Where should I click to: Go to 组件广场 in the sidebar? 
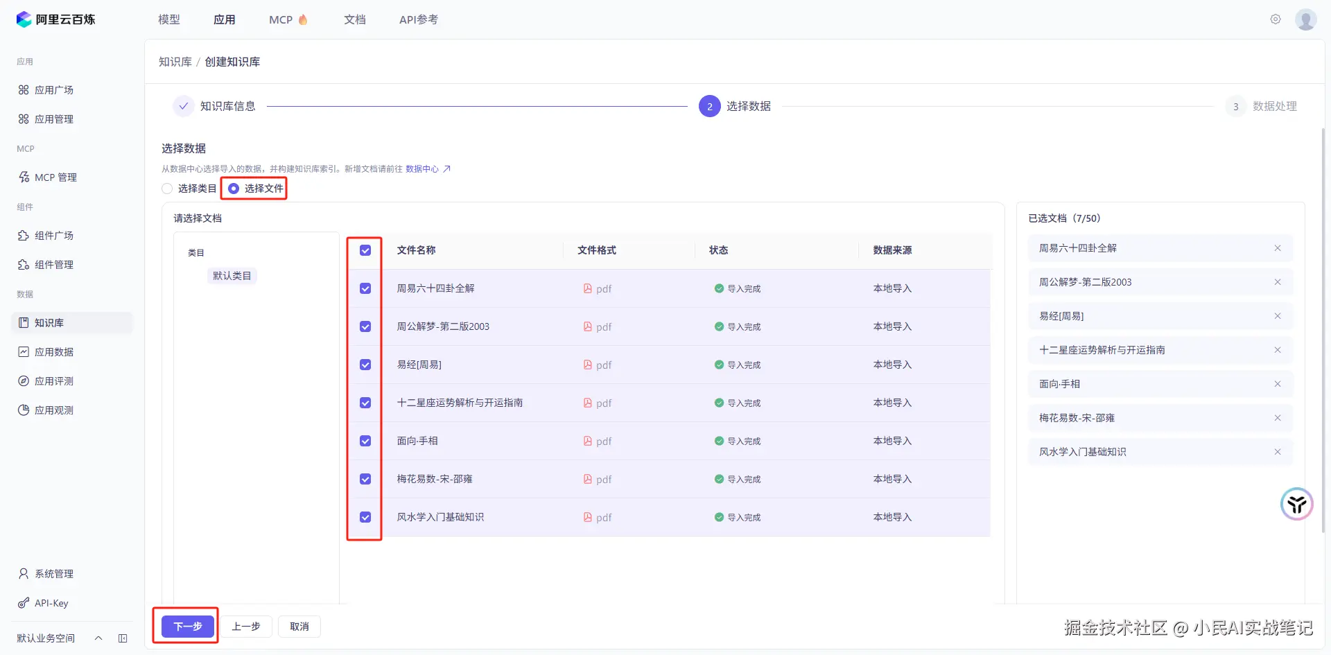click(x=54, y=236)
